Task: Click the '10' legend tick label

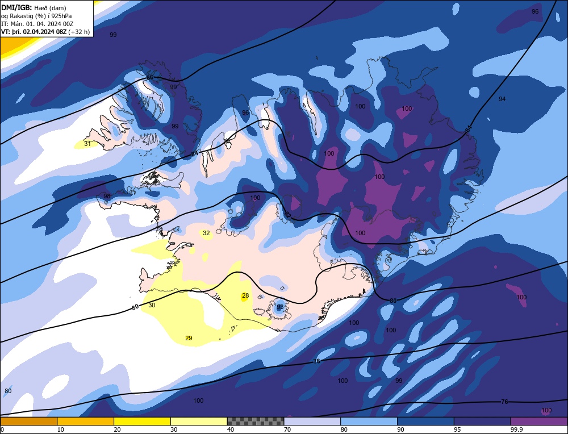Action: (61, 429)
